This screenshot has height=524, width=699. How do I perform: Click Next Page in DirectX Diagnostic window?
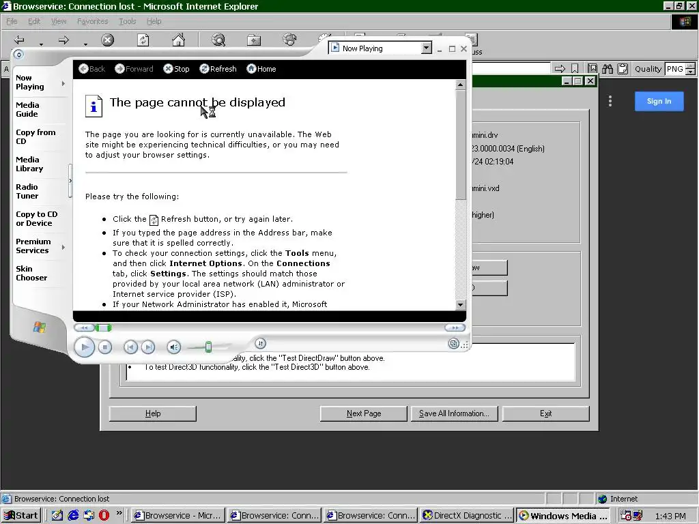[x=364, y=413]
